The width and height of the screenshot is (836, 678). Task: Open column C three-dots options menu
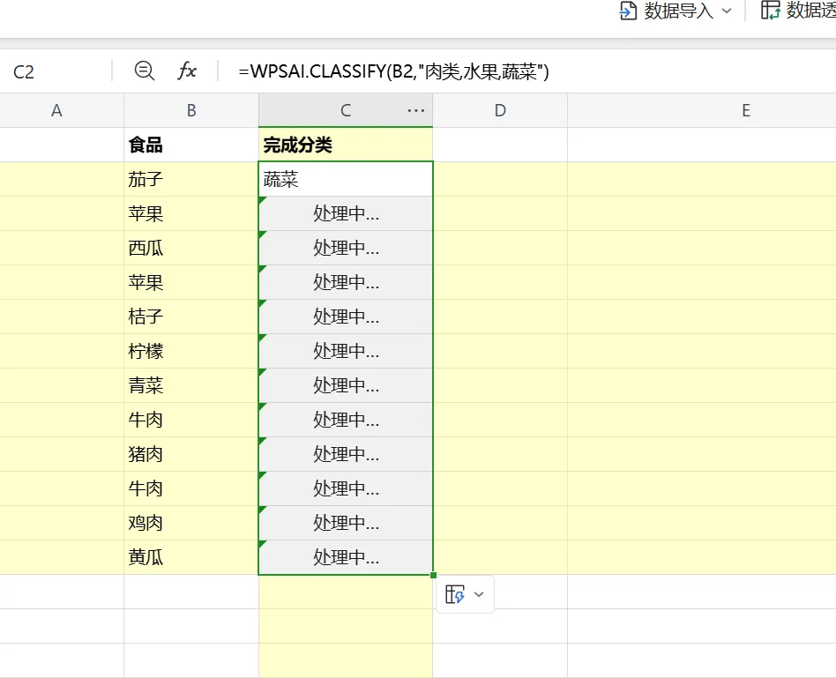(416, 110)
